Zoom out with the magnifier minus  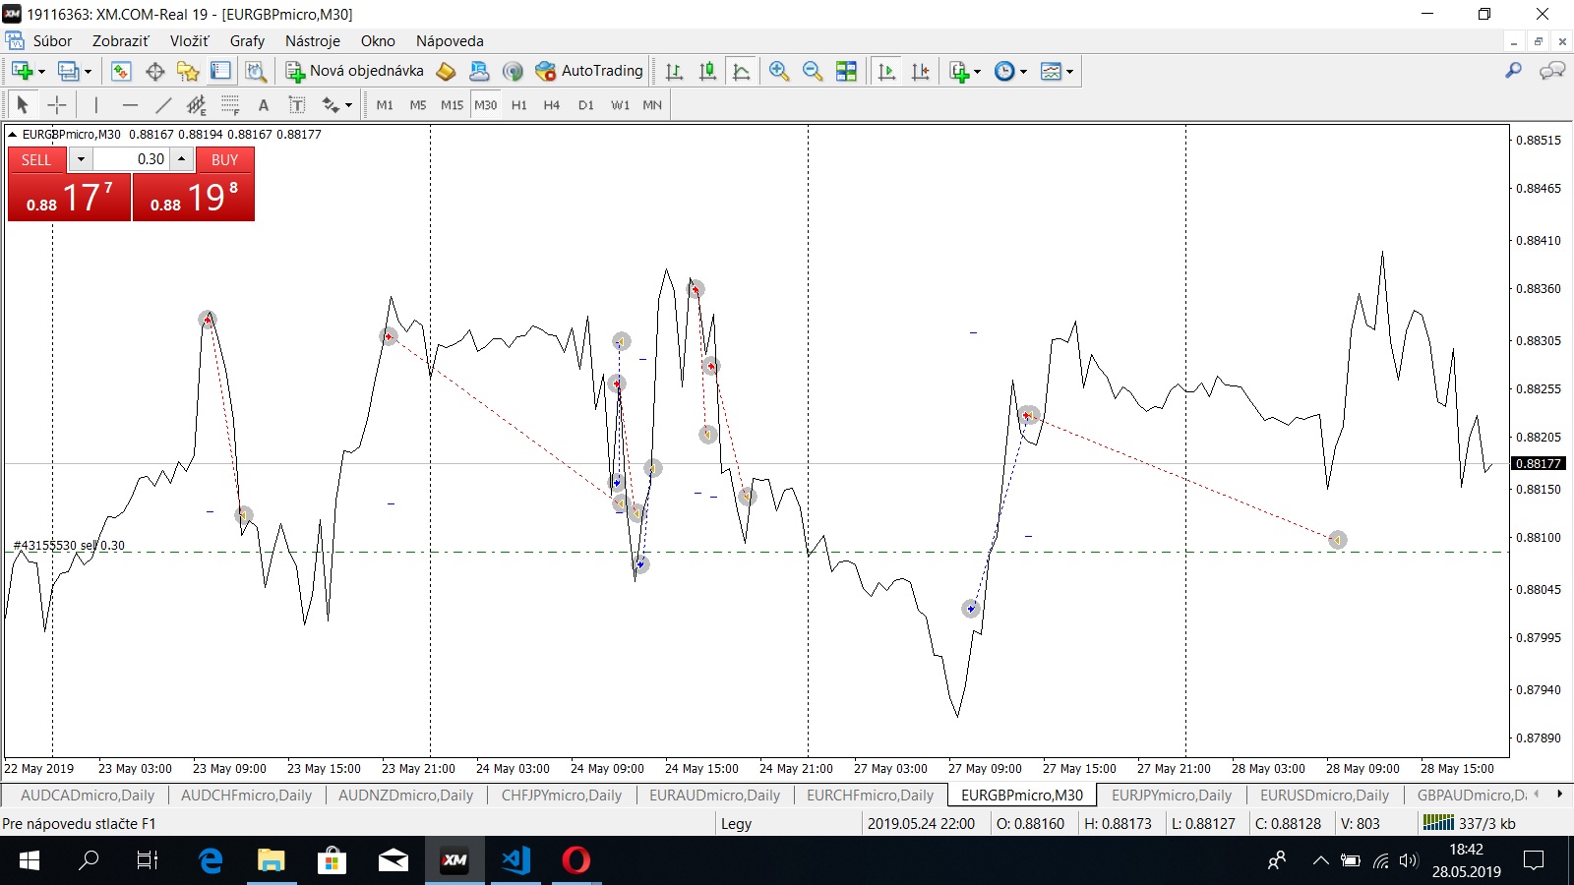tap(813, 71)
